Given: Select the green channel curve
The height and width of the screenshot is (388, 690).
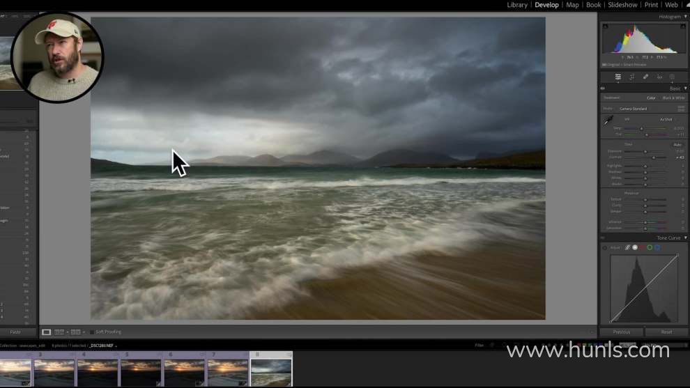Looking at the screenshot, I should click(x=650, y=248).
